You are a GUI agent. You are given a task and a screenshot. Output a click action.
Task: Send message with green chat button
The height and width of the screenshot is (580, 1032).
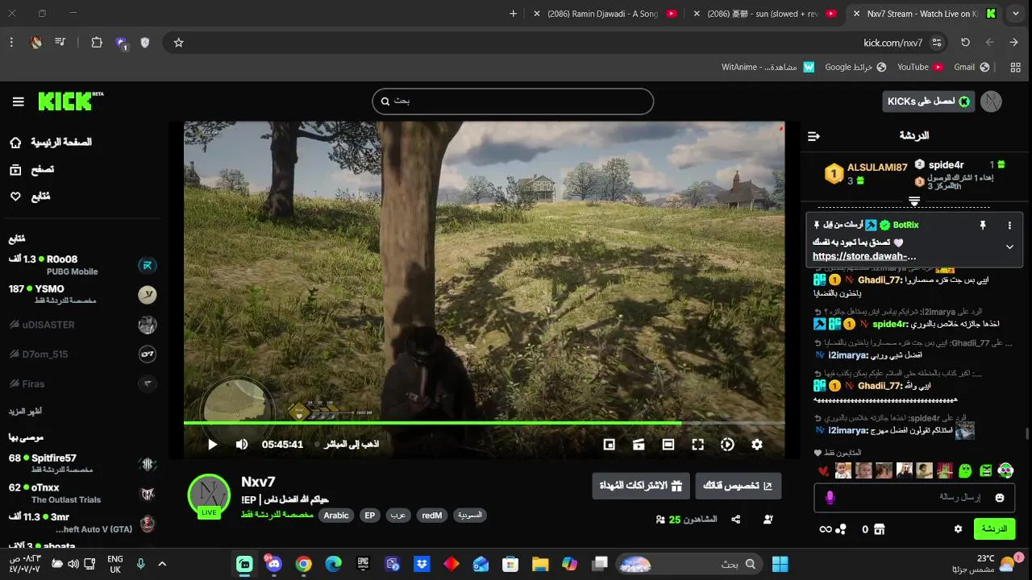coord(994,529)
